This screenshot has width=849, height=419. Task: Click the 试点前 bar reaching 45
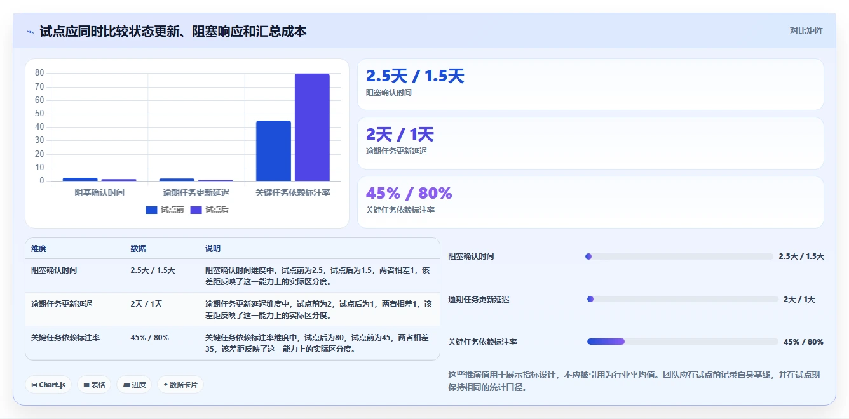[273, 150]
